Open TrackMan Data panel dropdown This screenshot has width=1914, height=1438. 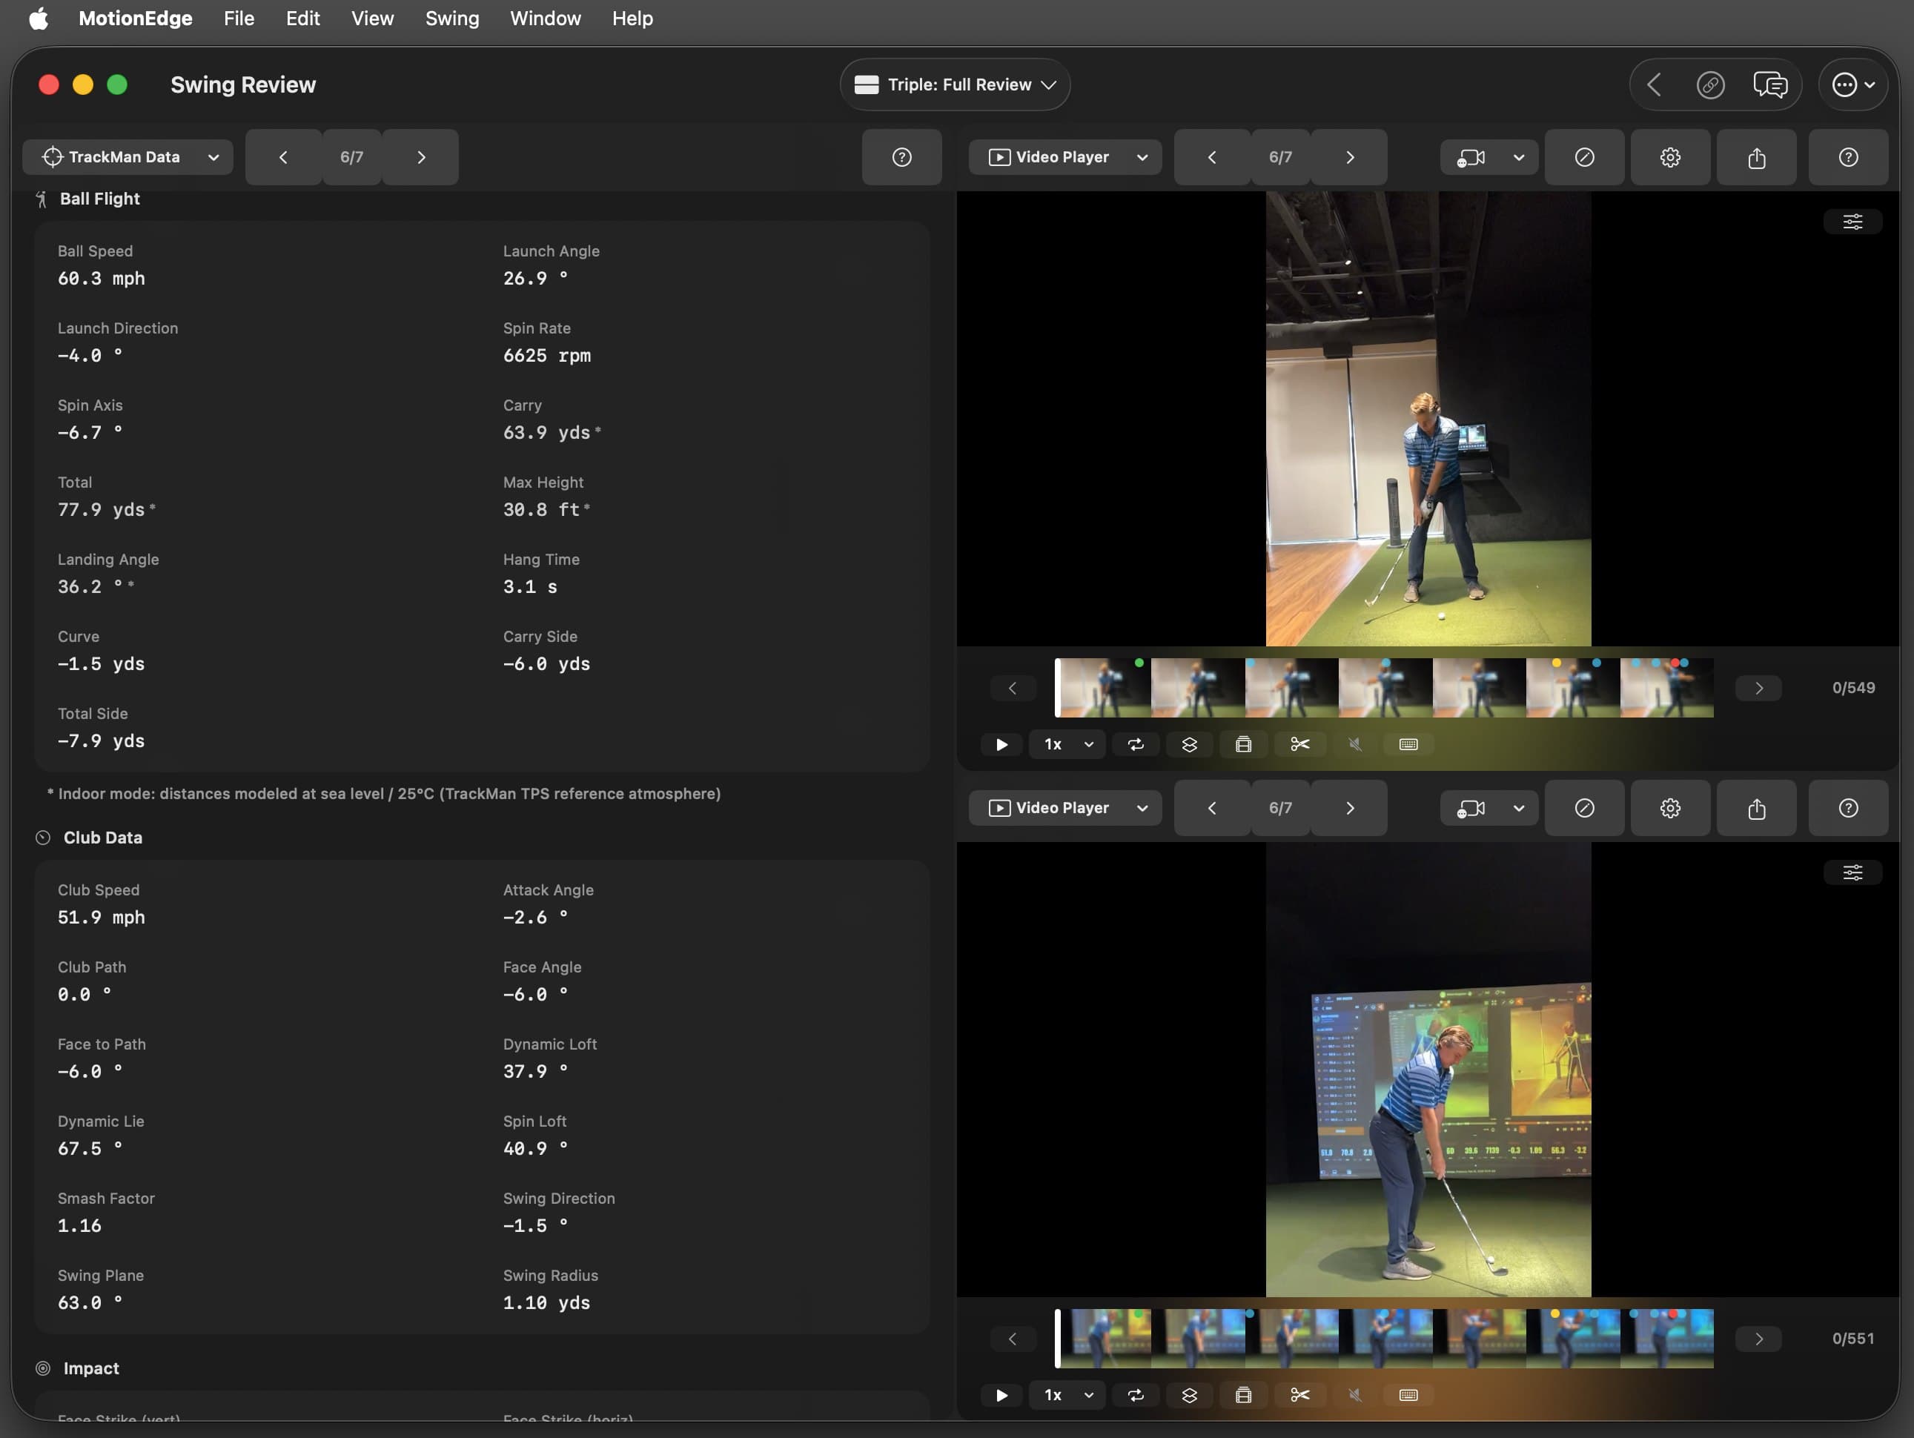coord(128,156)
